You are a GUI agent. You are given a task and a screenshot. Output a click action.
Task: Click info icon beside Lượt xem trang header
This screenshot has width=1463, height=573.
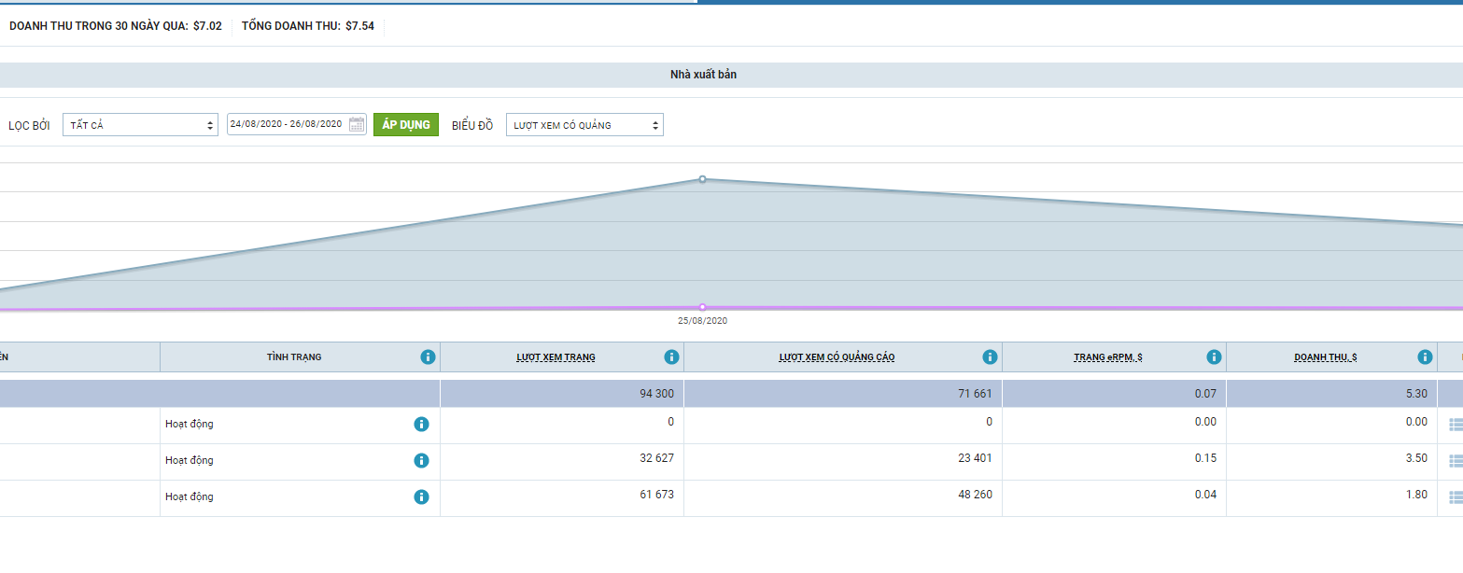point(671,357)
